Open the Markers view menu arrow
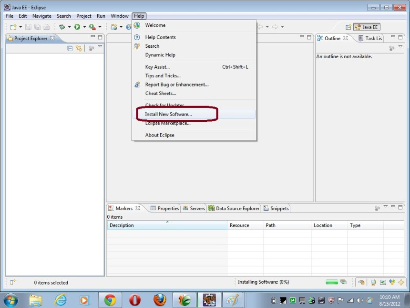The height and width of the screenshot is (308, 410). pyautogui.click(x=386, y=206)
